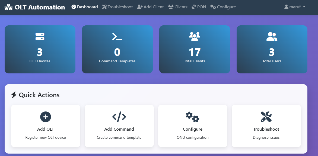Screen dimensions: 318x156
Task: Click 'ONU configuration' description
Action: click(x=192, y=137)
